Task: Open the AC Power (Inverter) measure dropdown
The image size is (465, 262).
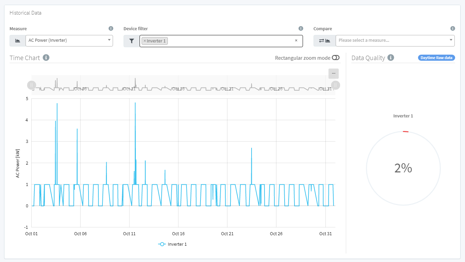Action: [x=69, y=40]
